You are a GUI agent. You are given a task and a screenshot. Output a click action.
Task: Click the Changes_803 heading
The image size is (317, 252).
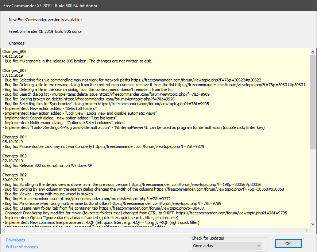click(14, 156)
